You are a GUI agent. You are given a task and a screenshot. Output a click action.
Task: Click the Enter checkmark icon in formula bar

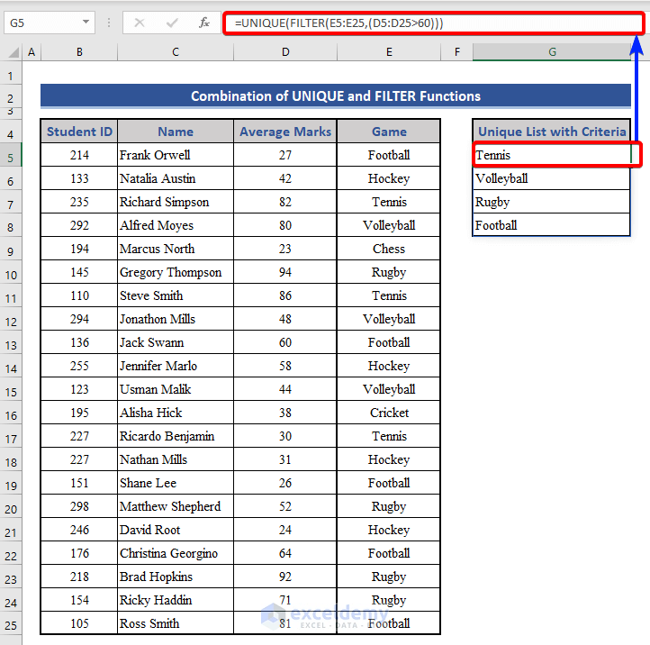tap(172, 23)
